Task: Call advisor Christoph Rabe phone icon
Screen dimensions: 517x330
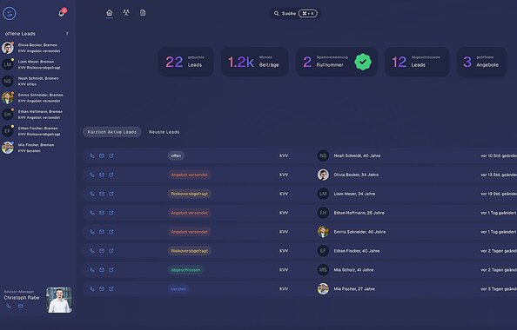Action: pos(9,306)
